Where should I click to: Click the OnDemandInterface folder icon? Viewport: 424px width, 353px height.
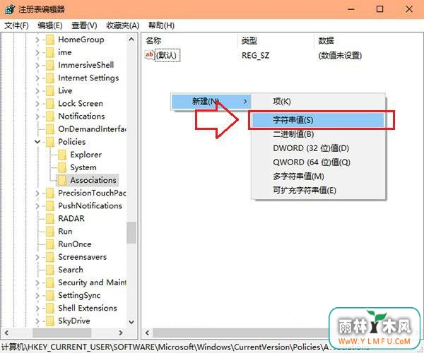50,129
